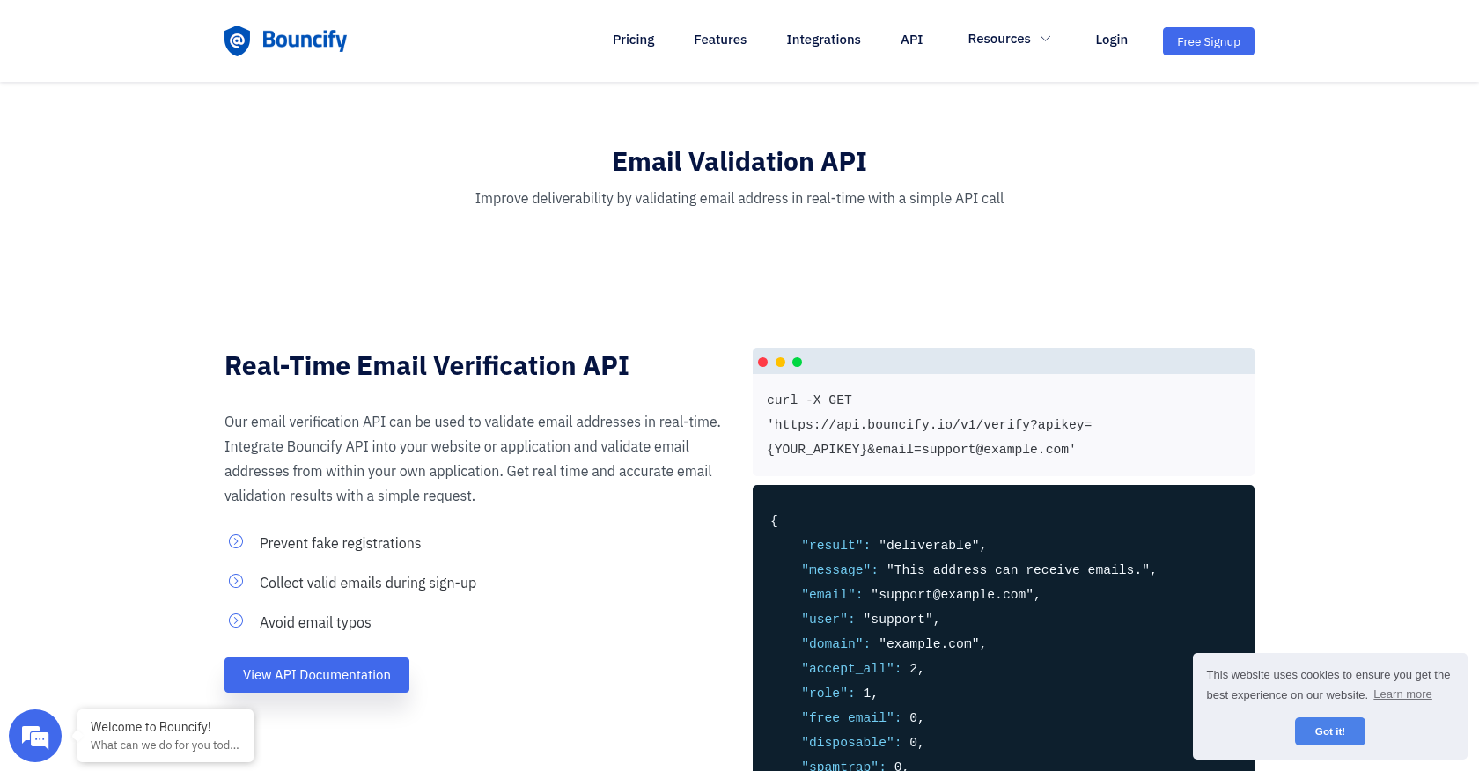
Task: Click the "result": "deliverable" JSON line
Action: pos(894,545)
